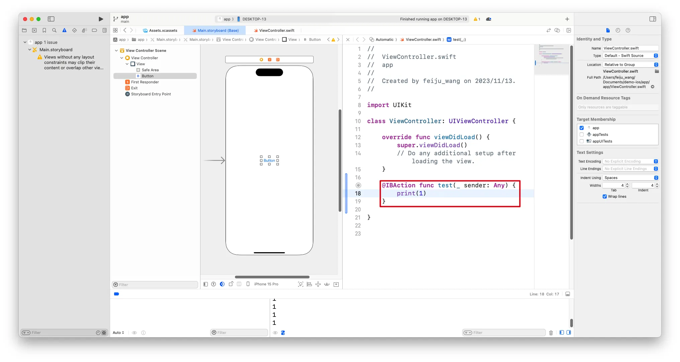Viewport: 680px width, 362px height.
Task: Uncheck the Wrap lines checkbox
Action: click(x=605, y=196)
